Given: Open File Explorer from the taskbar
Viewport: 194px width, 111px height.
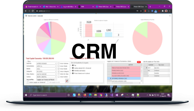Looking at the screenshot, I should pyautogui.click(x=95, y=95).
